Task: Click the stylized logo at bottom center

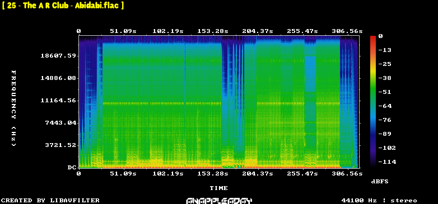Action: tap(219, 201)
